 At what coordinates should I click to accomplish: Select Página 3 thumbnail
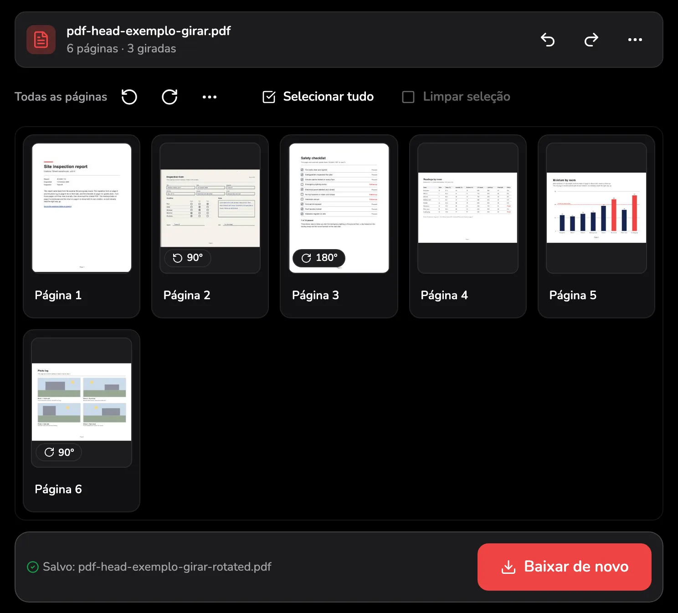[339, 208]
